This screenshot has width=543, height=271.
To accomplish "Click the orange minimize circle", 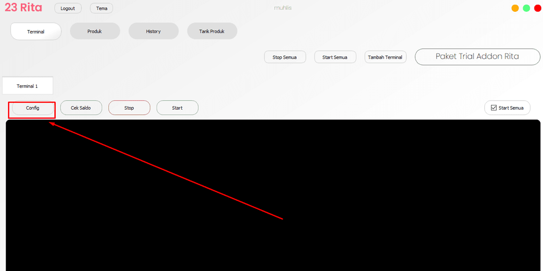I will coord(515,8).
